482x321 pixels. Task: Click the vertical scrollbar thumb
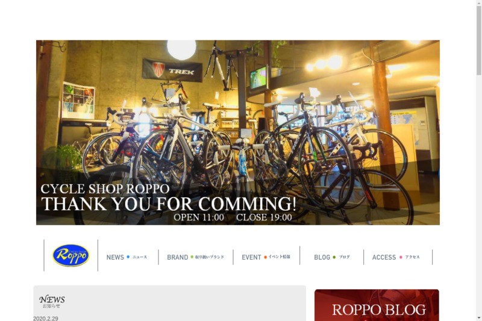tap(479, 40)
